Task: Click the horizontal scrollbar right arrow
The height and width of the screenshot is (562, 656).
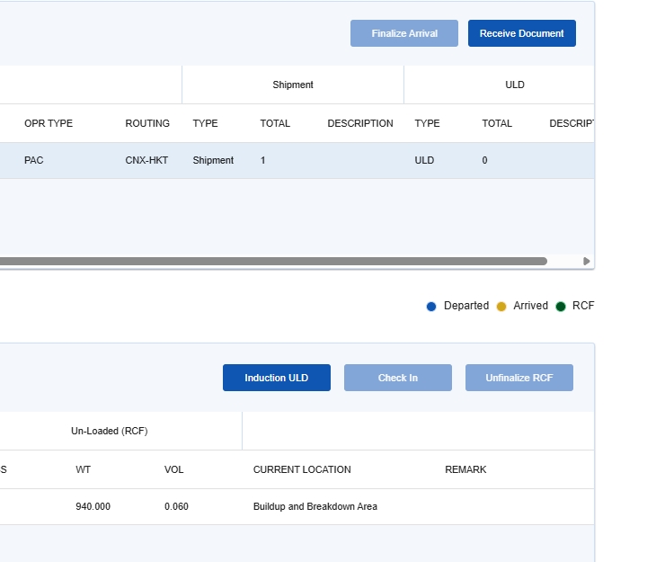Action: coord(587,262)
